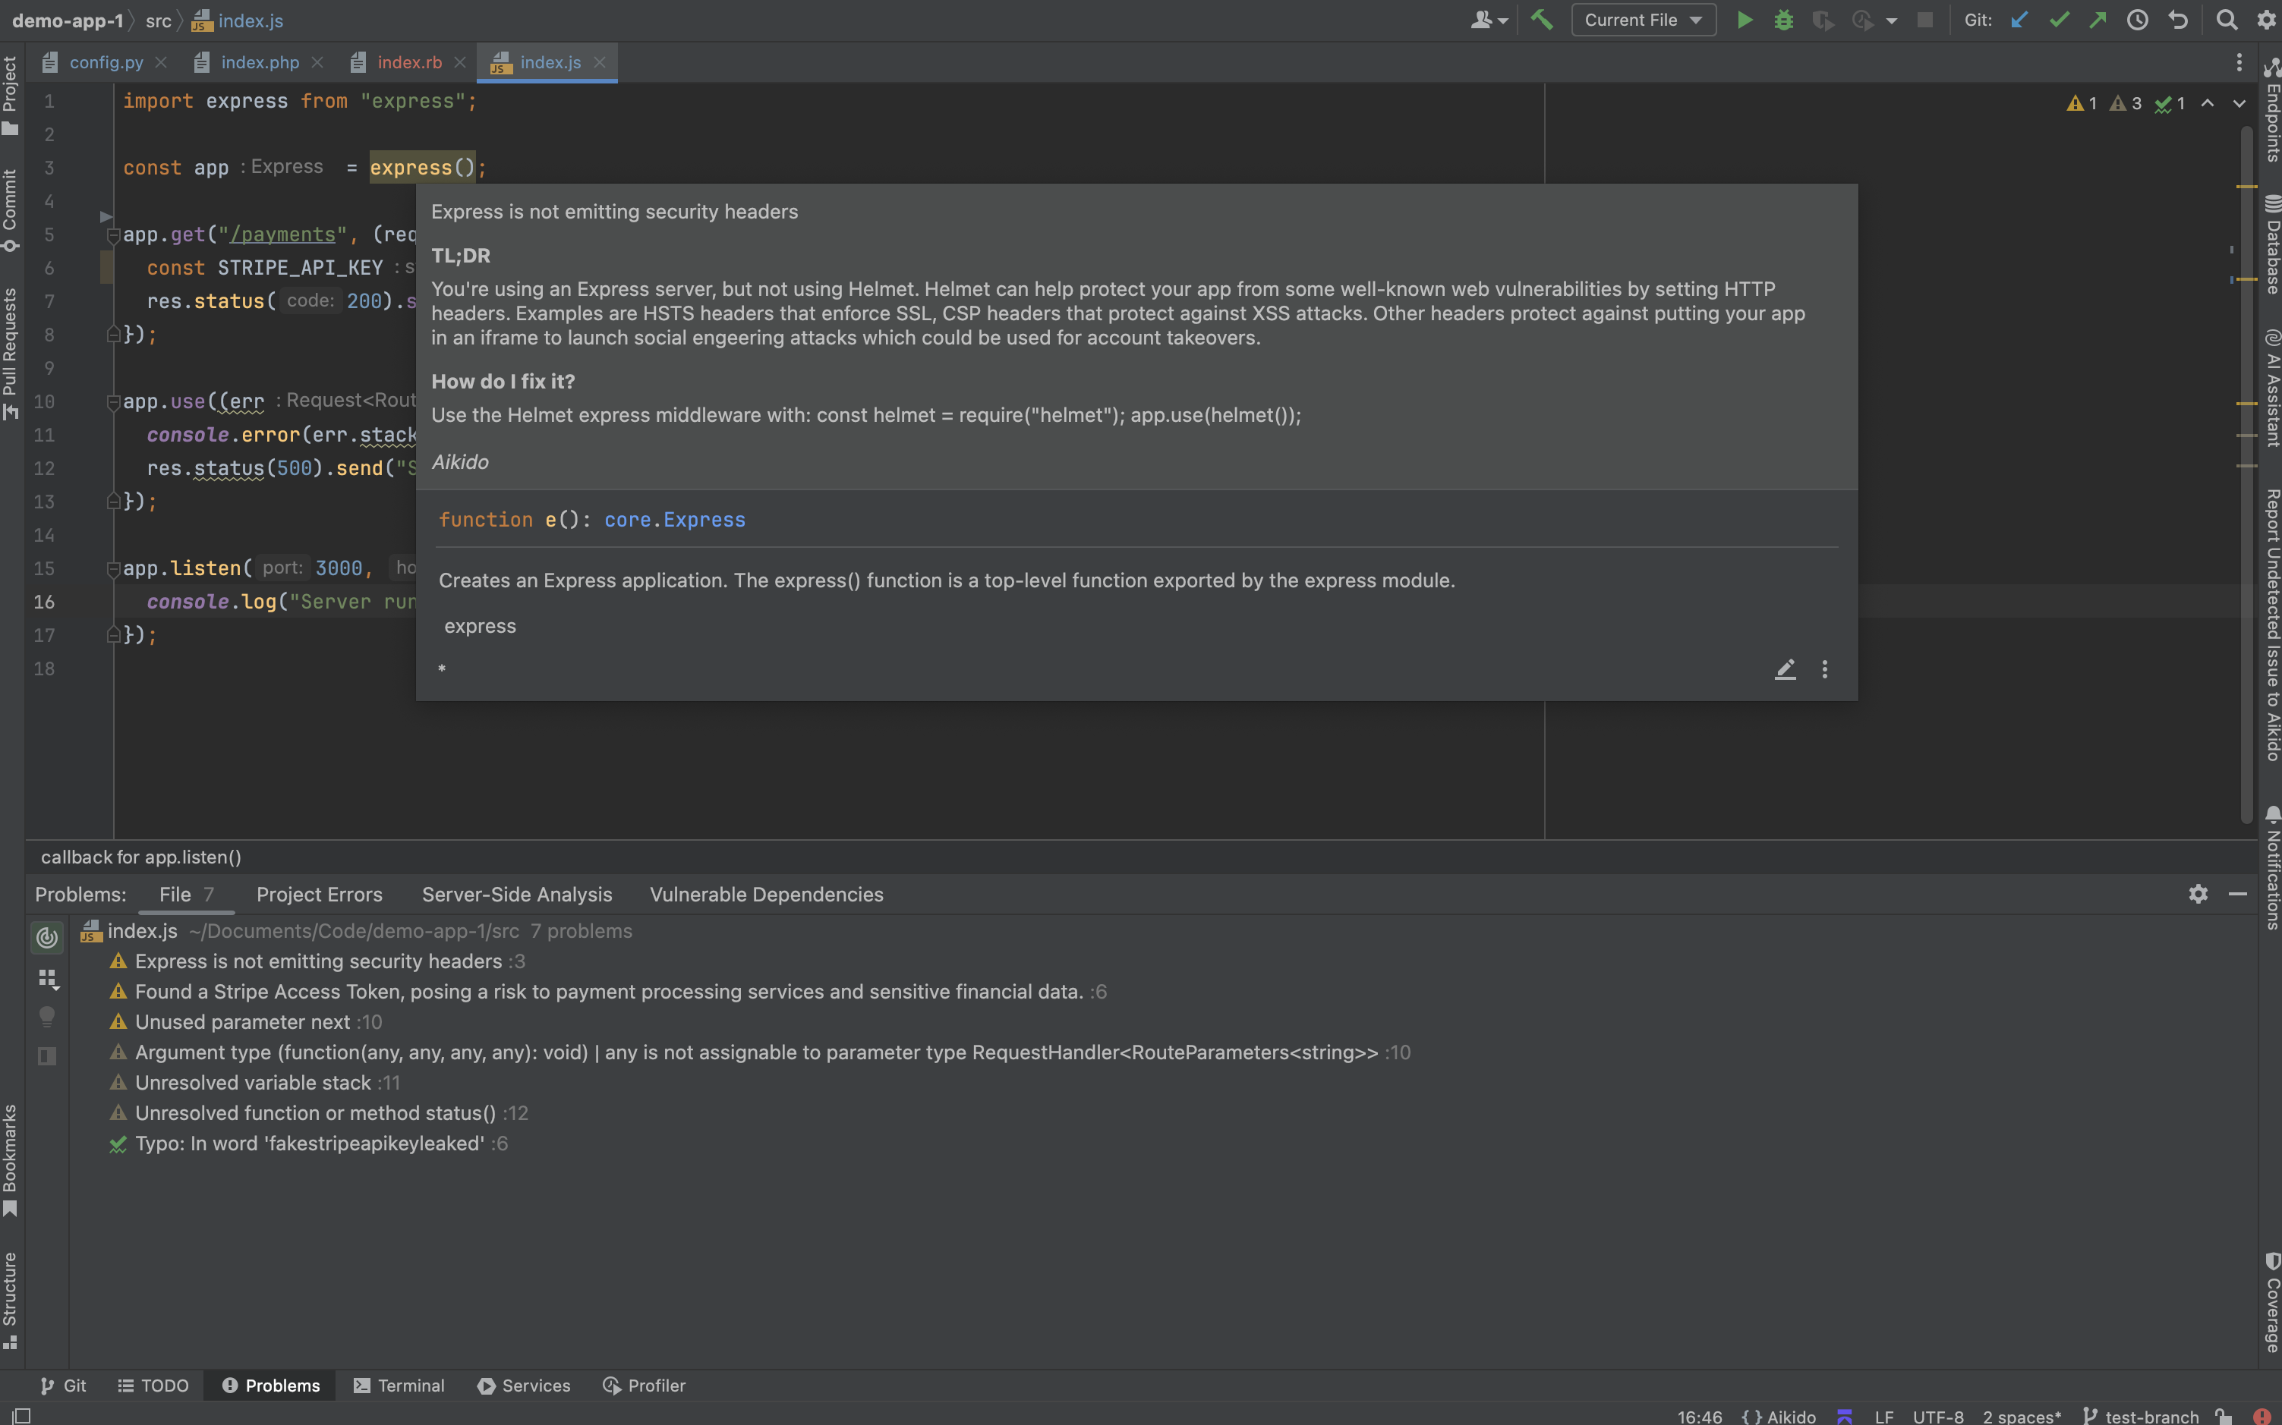Open Search Everywhere magnifier icon
2282x1425 pixels.
(x=2227, y=20)
